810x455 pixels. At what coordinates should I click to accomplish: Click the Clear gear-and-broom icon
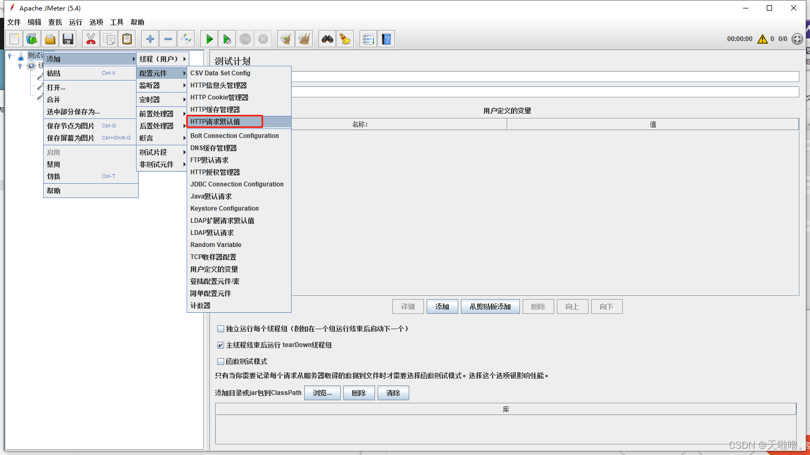click(286, 39)
